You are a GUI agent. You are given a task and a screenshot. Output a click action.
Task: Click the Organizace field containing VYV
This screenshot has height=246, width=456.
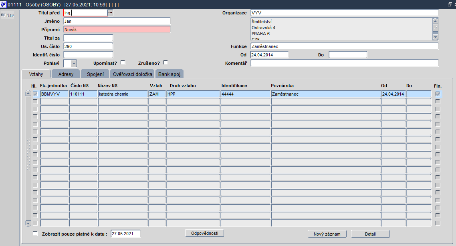click(345, 13)
